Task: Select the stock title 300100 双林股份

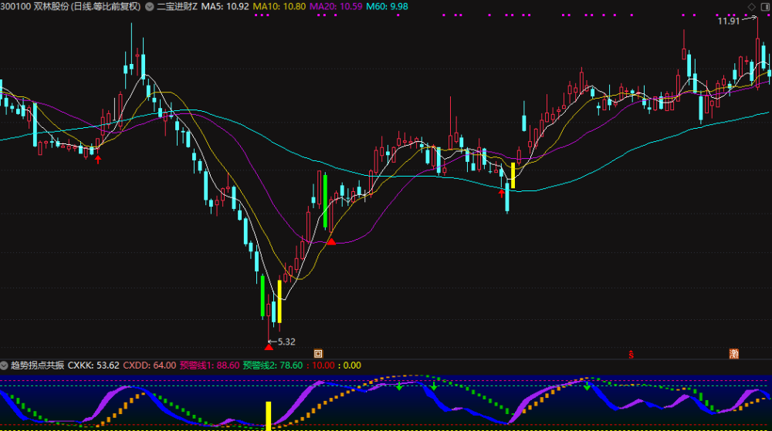Action: tap(35, 7)
